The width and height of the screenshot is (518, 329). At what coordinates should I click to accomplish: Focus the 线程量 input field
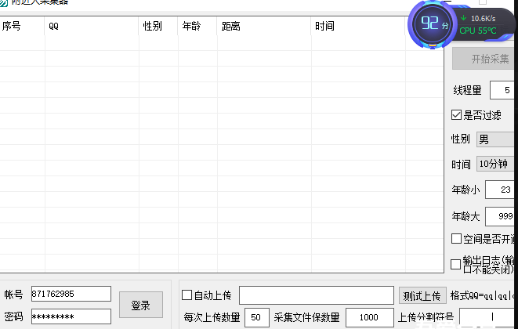tap(502, 90)
